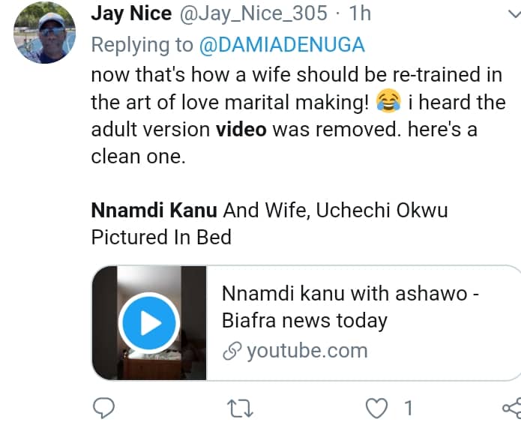The image size is (521, 422).
Task: Open the share icon at bottom right
Action: 511,408
